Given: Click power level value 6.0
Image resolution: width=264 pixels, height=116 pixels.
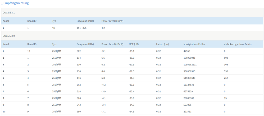Looking at the screenshot, I should tap(103, 71).
